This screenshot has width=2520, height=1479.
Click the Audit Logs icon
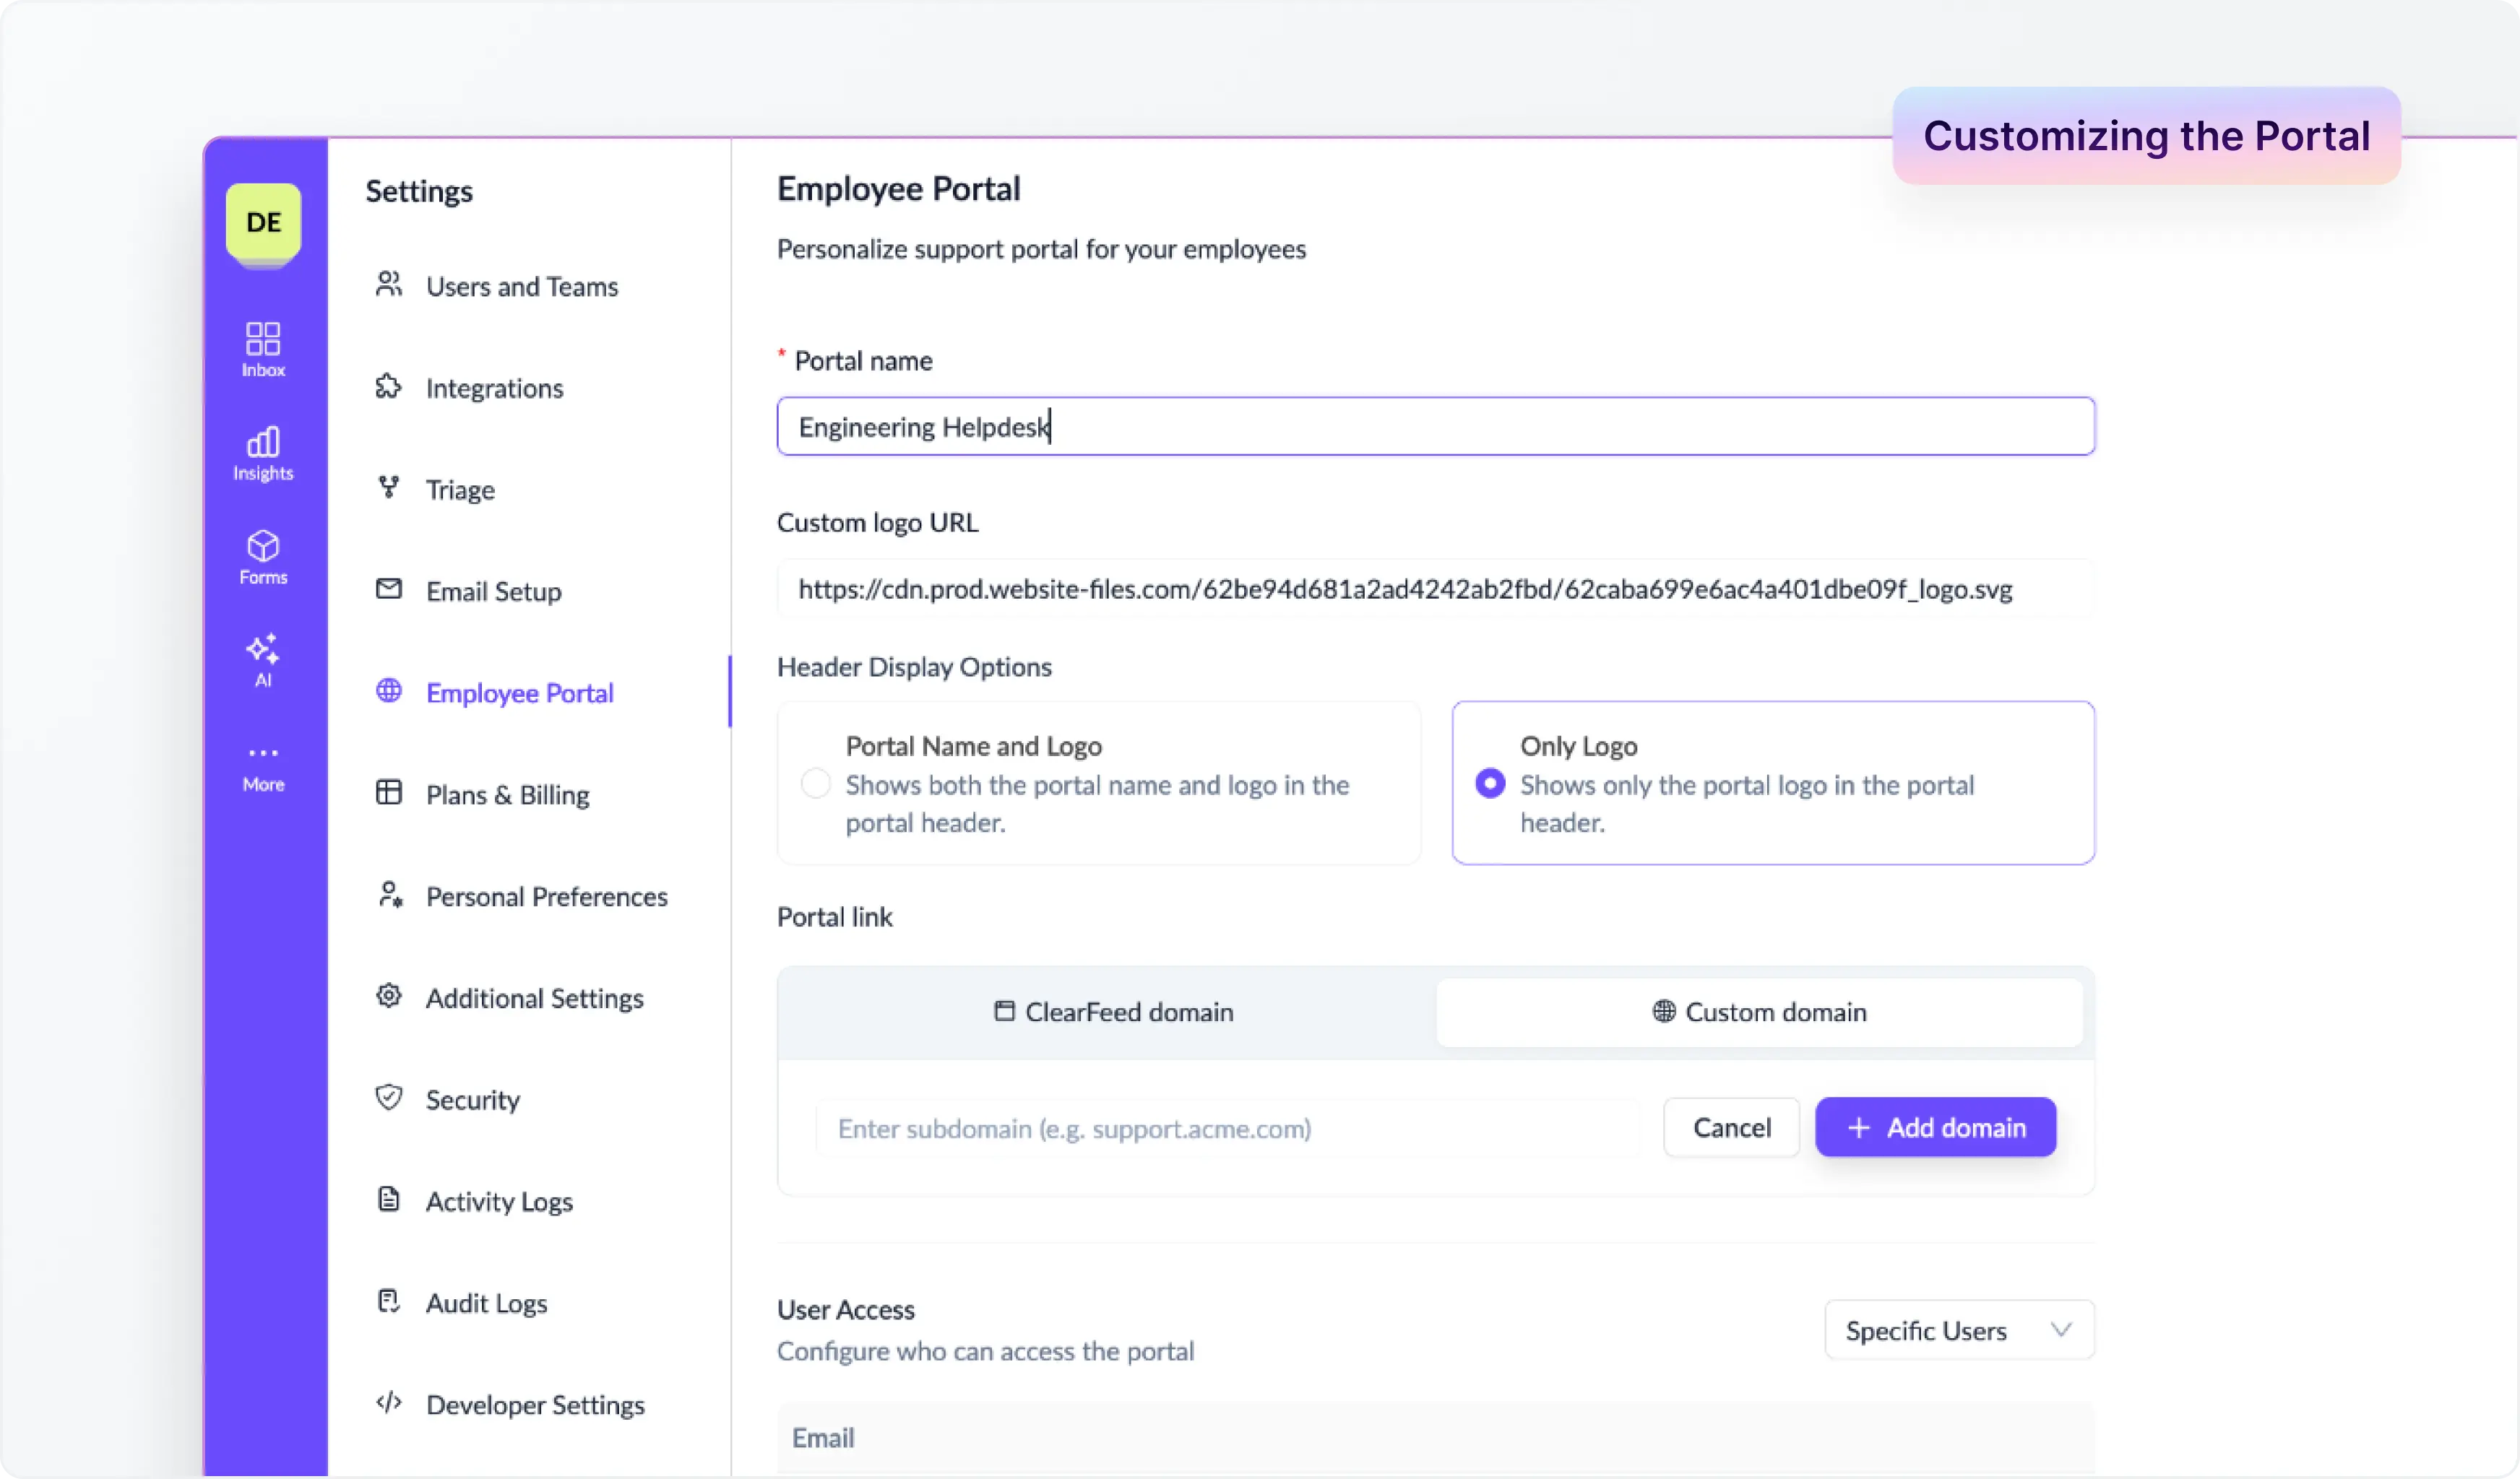click(389, 1301)
